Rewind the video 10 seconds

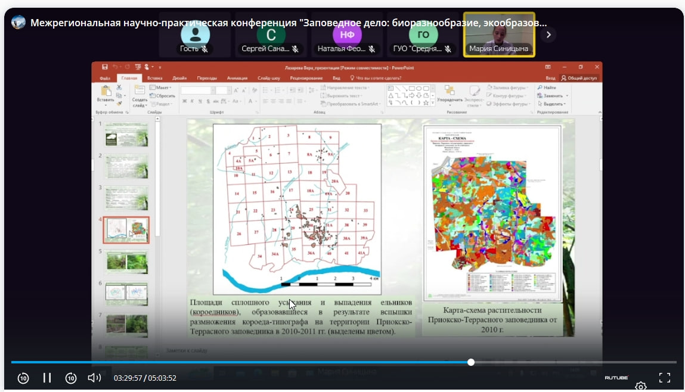click(x=23, y=378)
